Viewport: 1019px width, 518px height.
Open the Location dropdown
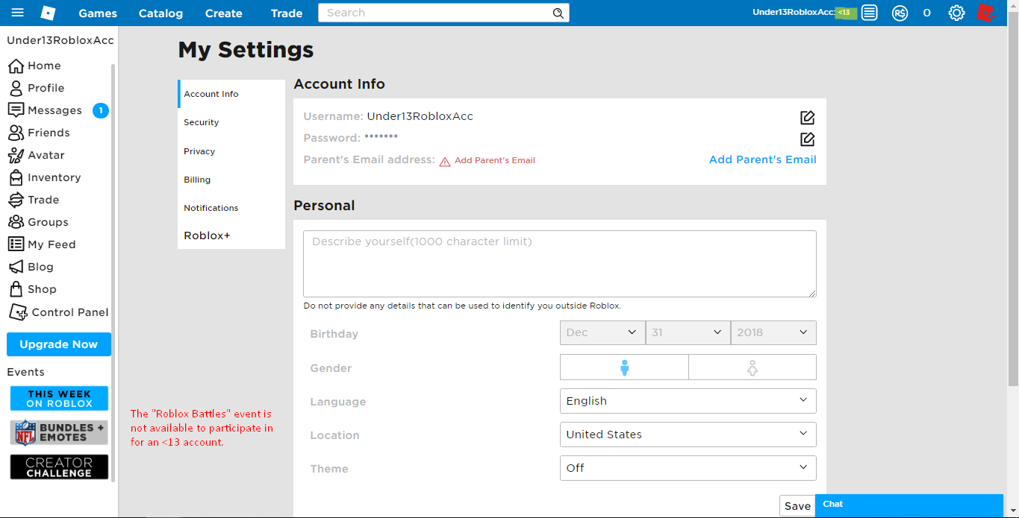point(688,435)
